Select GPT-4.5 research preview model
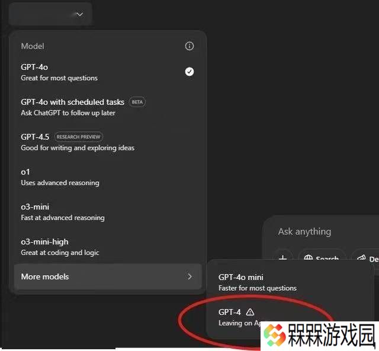The width and height of the screenshot is (379, 351). click(108, 142)
